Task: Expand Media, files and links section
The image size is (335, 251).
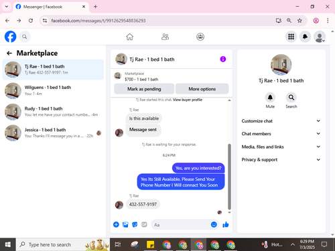Action: pyautogui.click(x=281, y=147)
